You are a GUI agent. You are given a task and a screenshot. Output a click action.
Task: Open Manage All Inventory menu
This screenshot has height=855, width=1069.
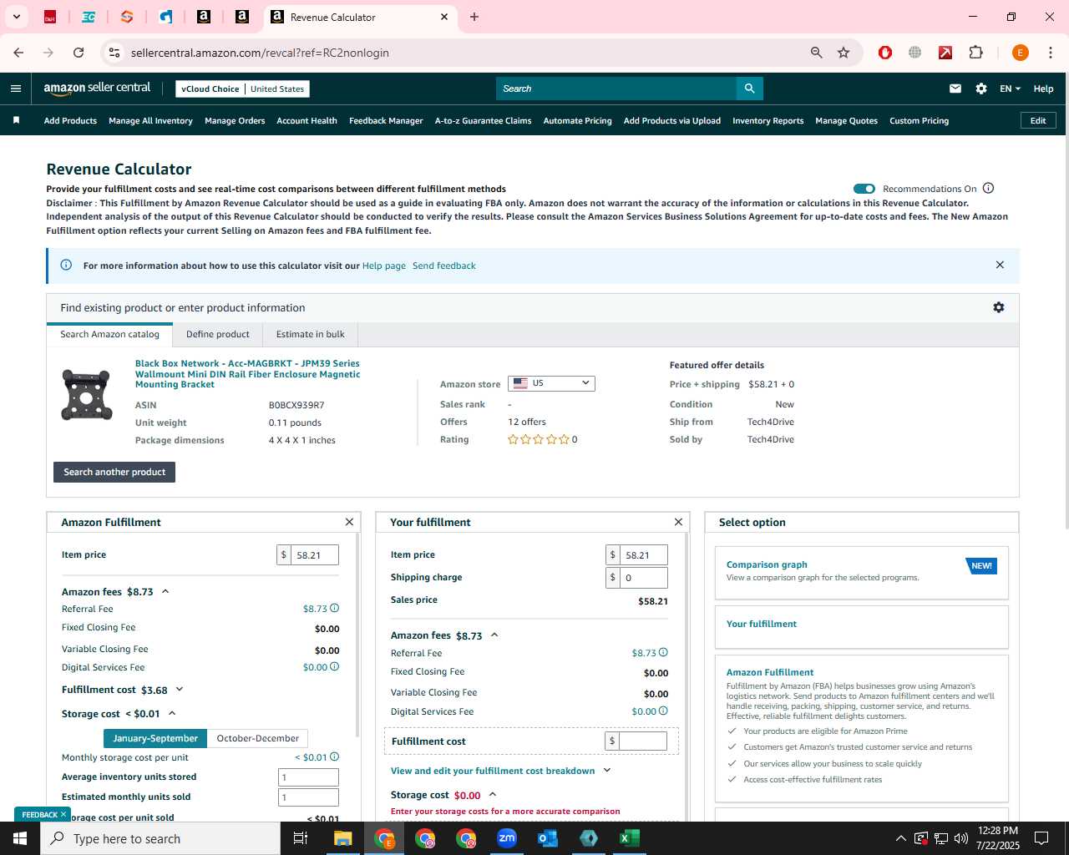pos(150,120)
